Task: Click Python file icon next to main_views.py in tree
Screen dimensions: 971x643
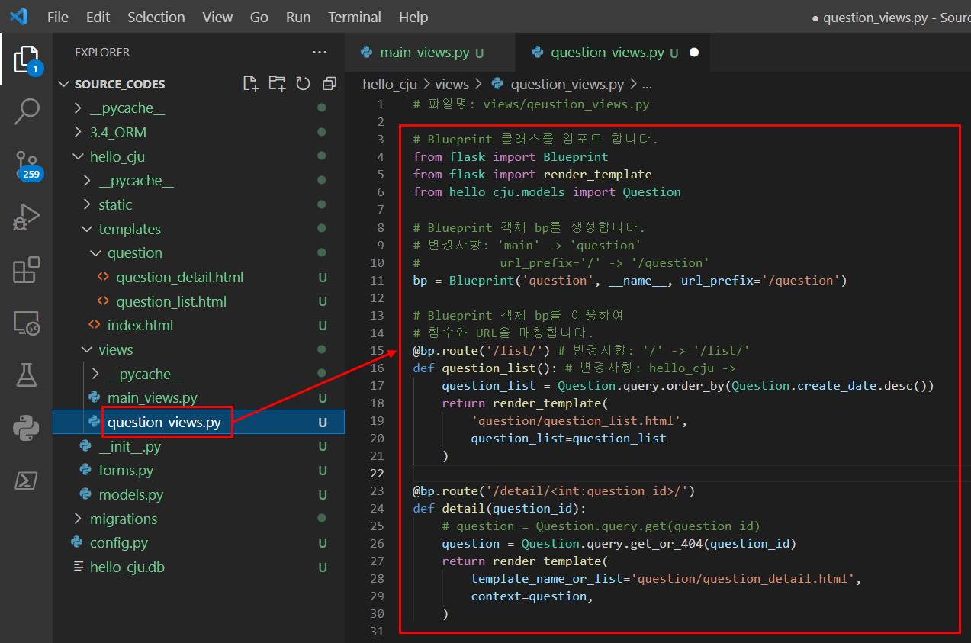Action: tap(94, 398)
